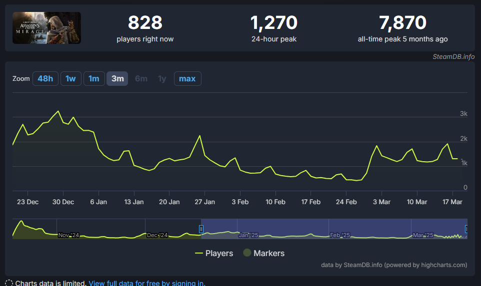
Task: Toggle the Markers series in legend
Action: point(264,253)
